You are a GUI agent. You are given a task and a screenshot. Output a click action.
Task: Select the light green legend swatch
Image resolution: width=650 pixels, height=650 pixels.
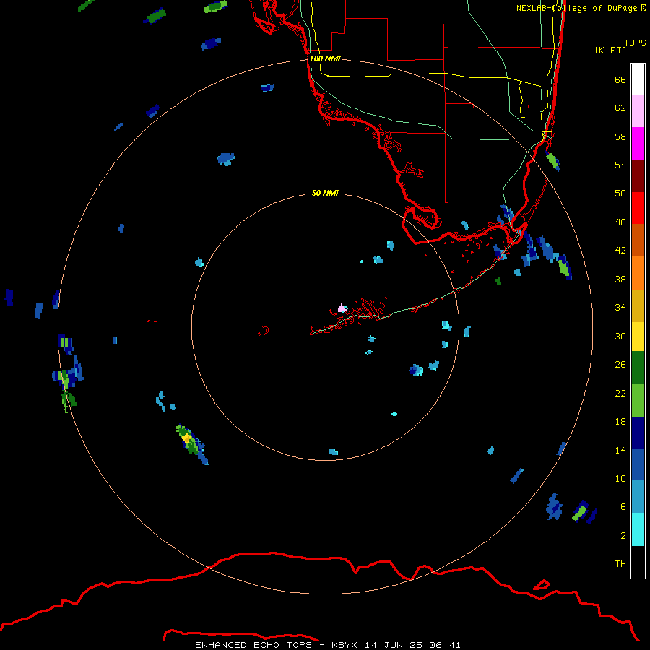tap(638, 400)
